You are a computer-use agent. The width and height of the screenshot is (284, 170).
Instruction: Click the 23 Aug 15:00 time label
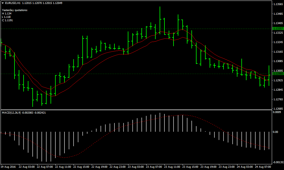(x=191, y=167)
